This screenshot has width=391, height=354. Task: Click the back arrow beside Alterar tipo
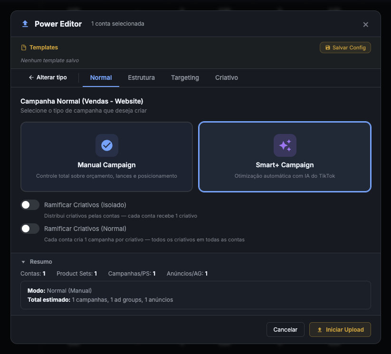tap(31, 77)
